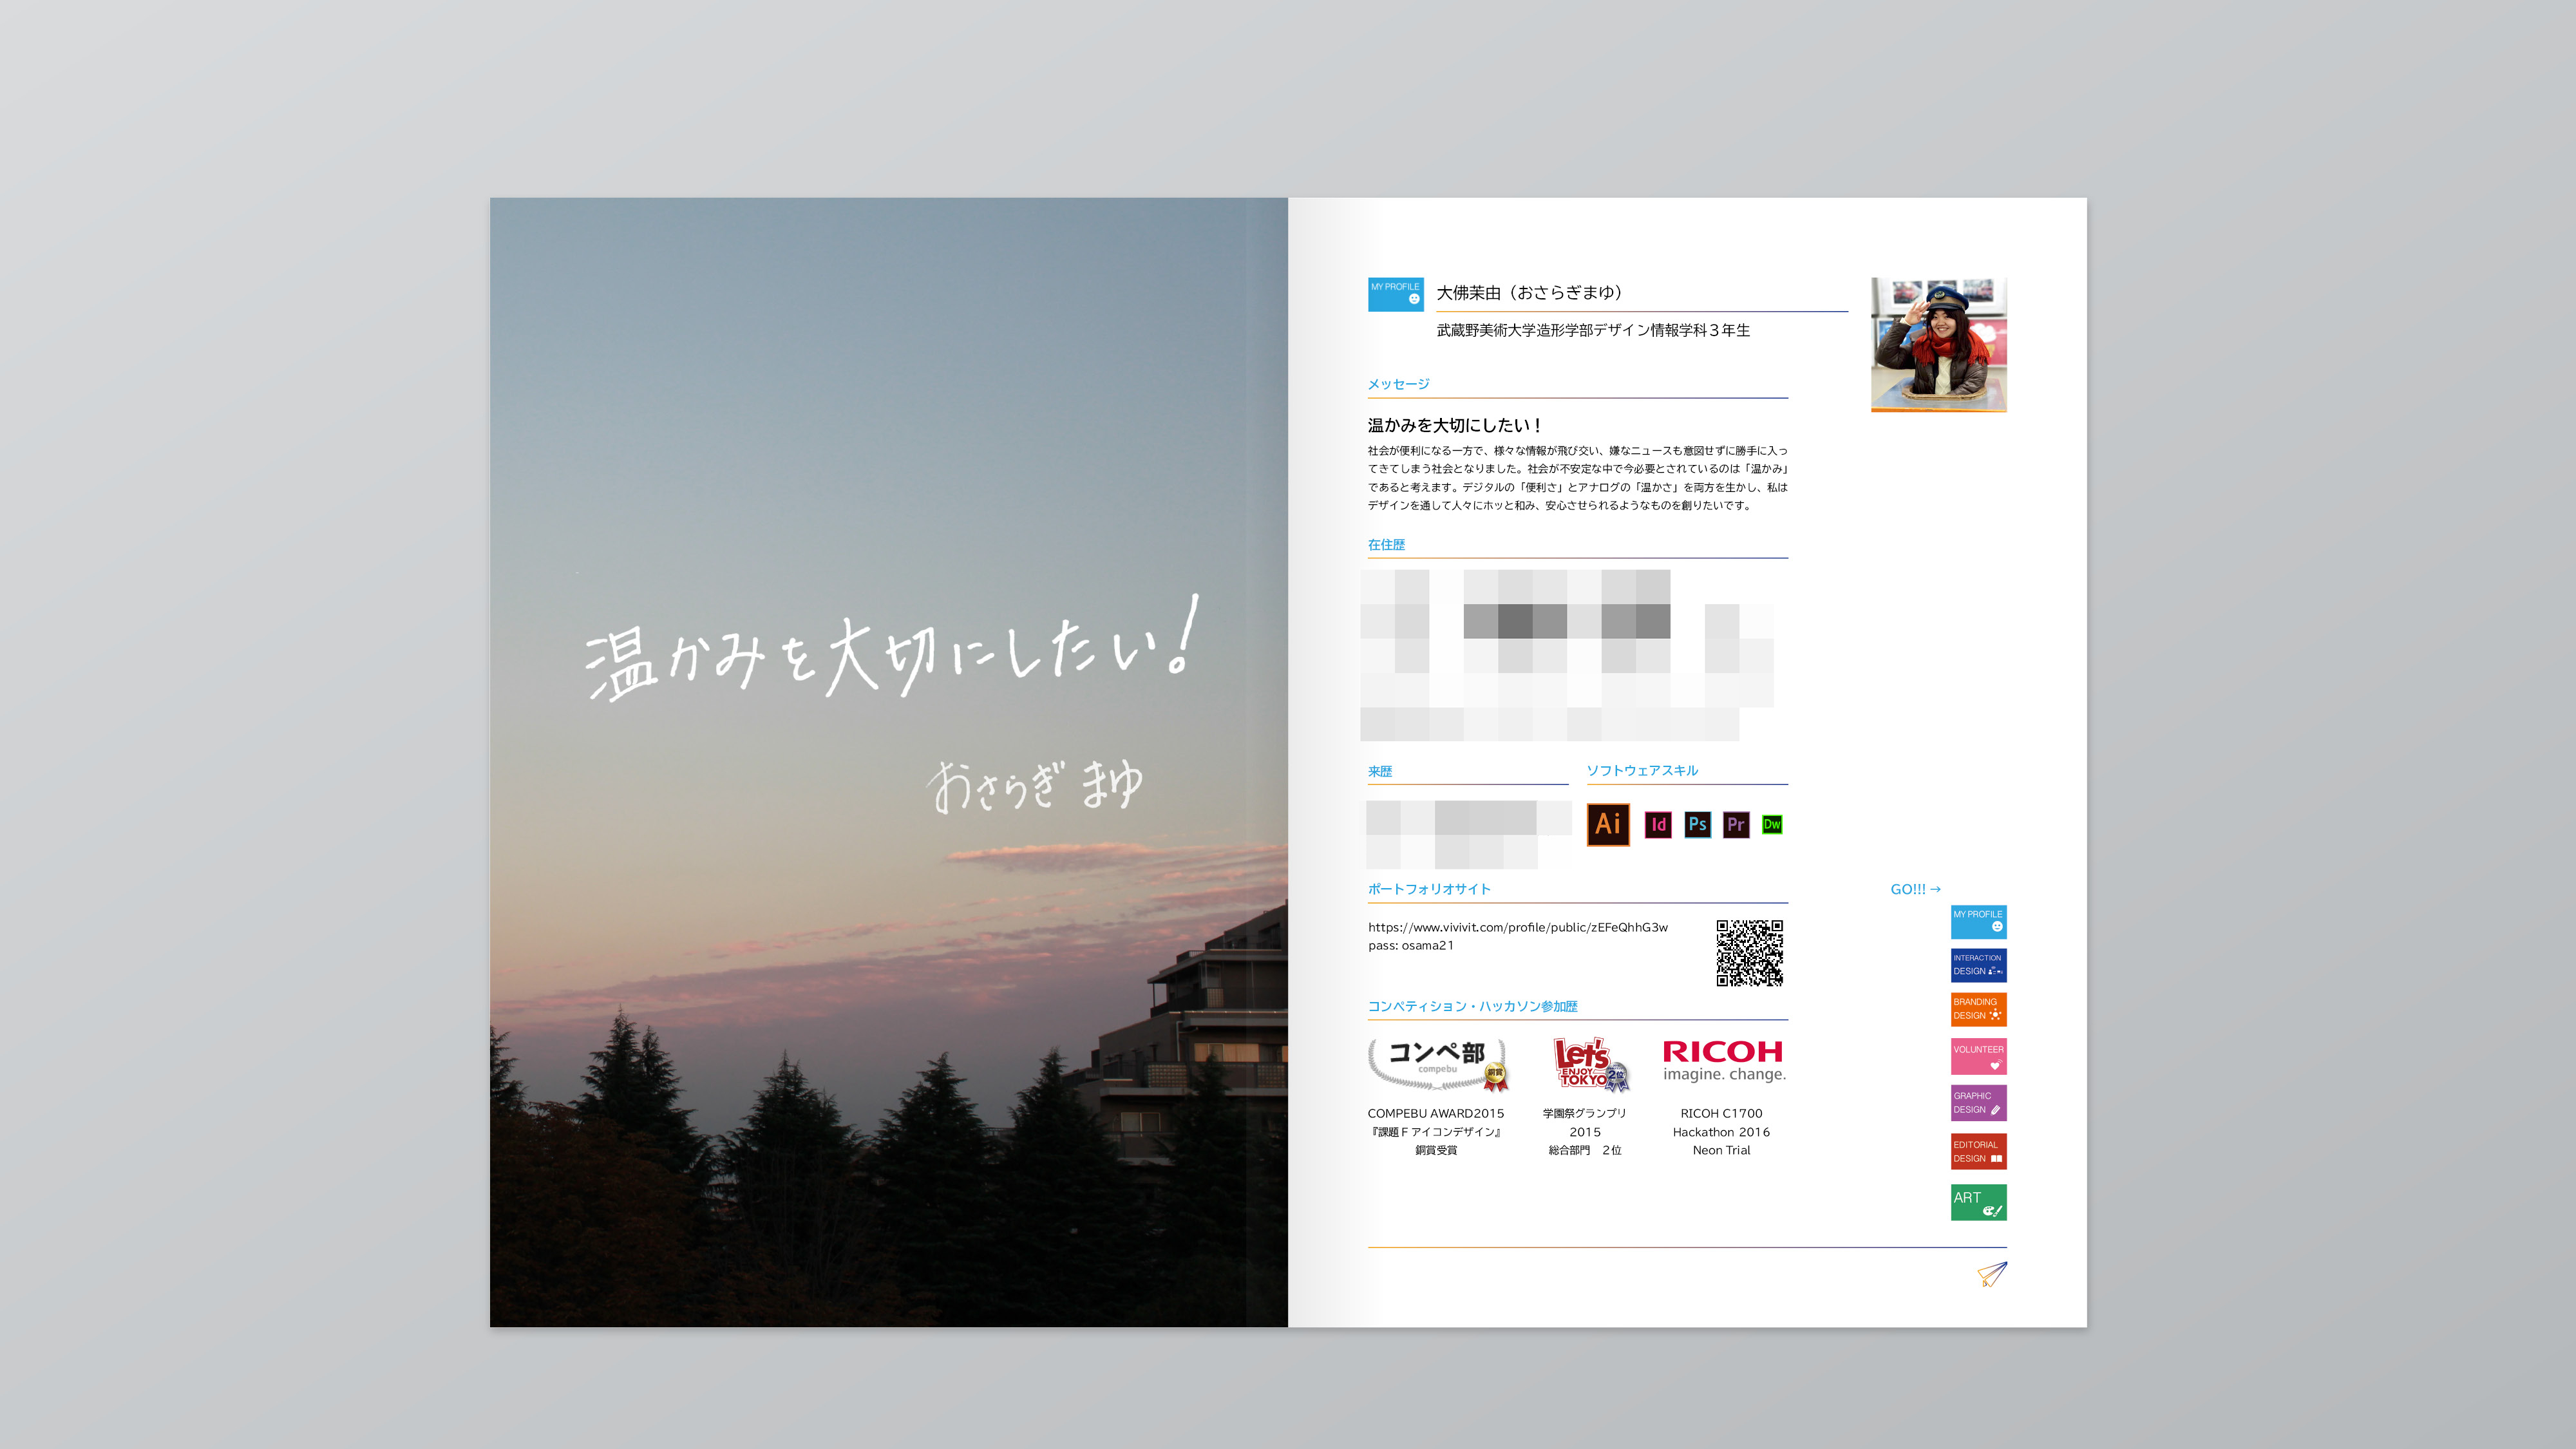2576x1449 pixels.
Task: Expand the コンペティション・ハッカソン section
Action: tap(1472, 1005)
